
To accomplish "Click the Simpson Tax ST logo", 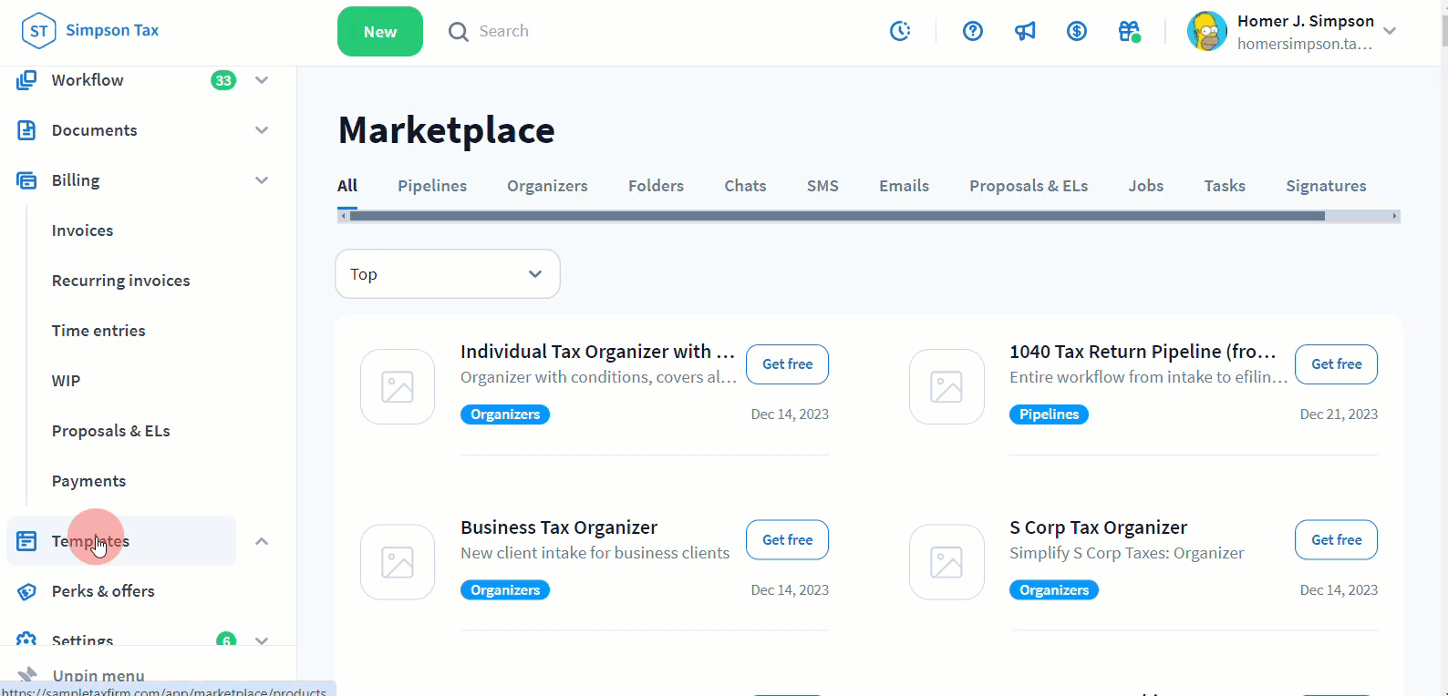I will click(x=38, y=31).
